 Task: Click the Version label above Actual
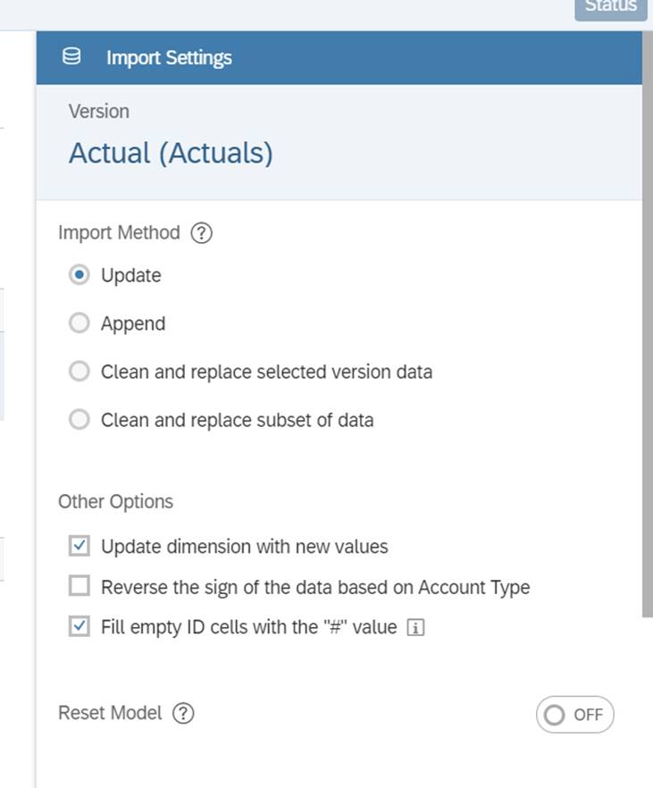coord(99,112)
